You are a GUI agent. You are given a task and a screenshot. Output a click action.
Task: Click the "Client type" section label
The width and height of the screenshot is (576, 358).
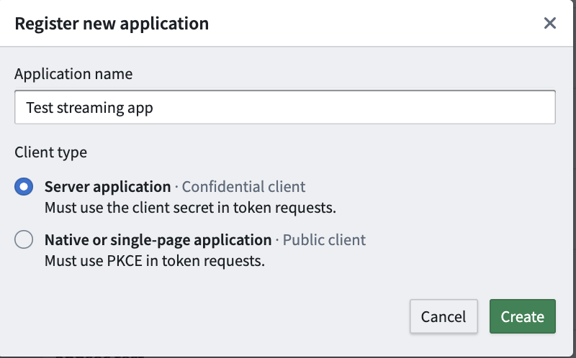pyautogui.click(x=50, y=152)
